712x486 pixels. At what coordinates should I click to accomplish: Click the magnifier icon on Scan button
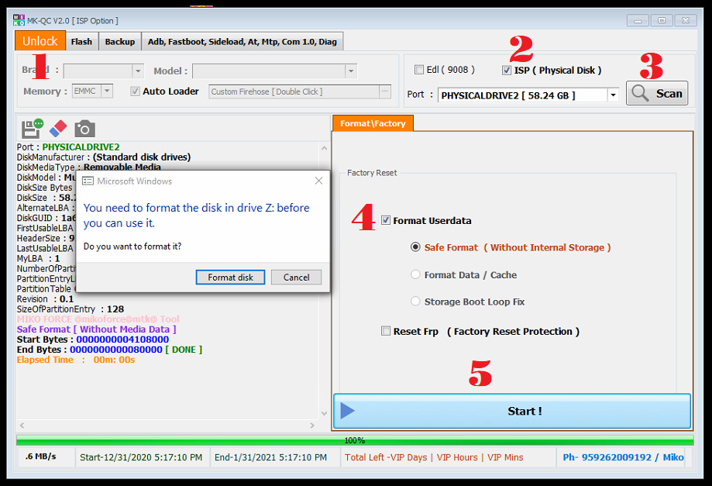click(640, 93)
